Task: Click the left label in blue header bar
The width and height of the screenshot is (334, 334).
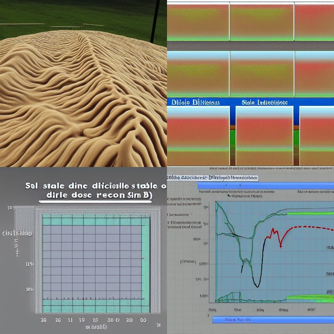Action: pyautogui.click(x=195, y=102)
